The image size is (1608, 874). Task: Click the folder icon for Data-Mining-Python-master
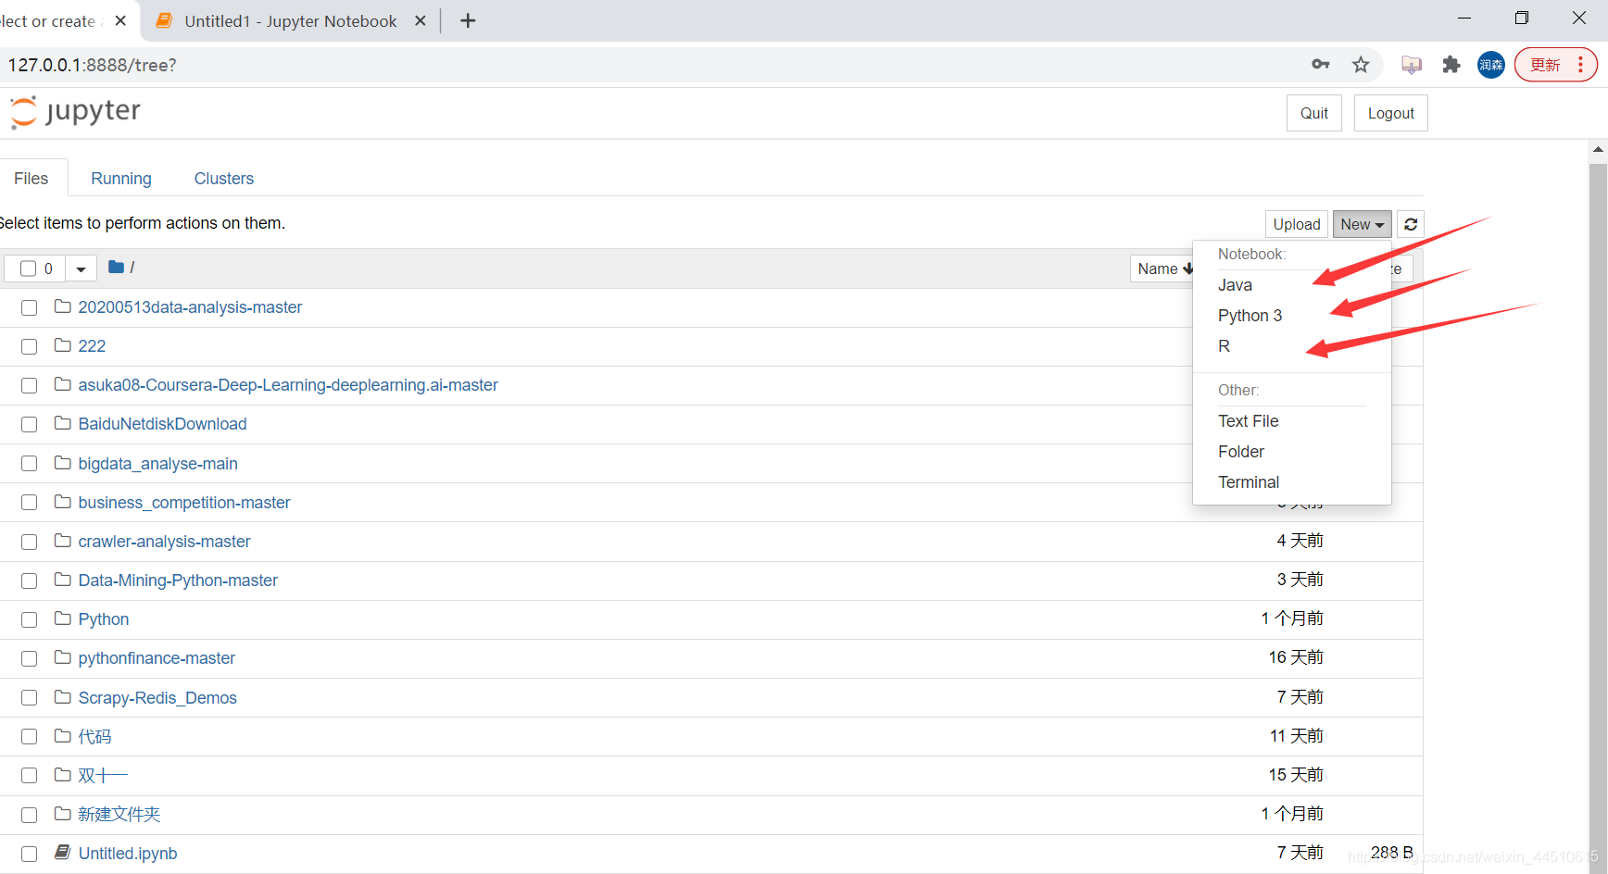[x=63, y=580]
